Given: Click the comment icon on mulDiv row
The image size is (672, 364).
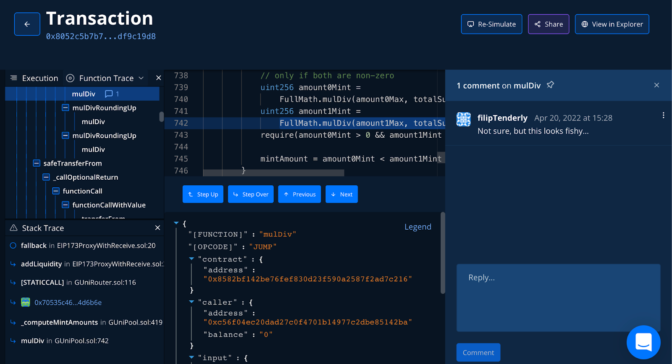Looking at the screenshot, I should 109,94.
